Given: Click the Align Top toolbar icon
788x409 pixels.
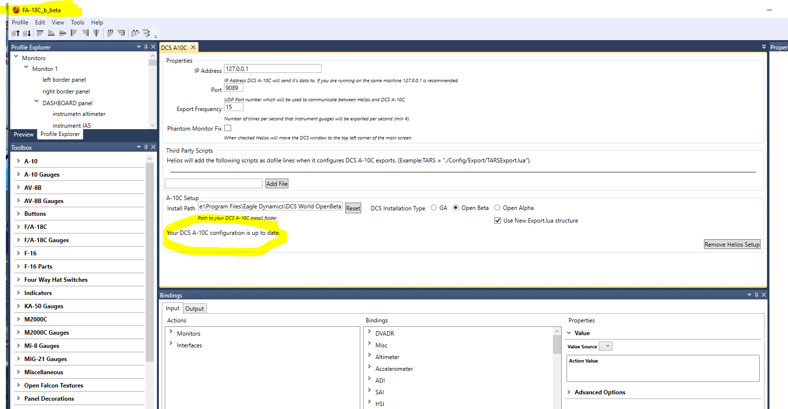Looking at the screenshot, I should tap(40, 33).
